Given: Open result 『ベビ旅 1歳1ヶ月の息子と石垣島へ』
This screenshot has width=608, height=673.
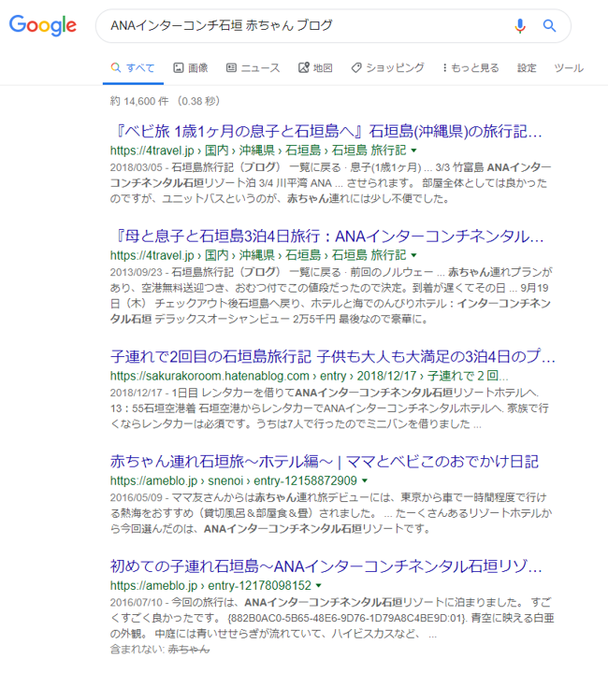Looking at the screenshot, I should click(326, 132).
